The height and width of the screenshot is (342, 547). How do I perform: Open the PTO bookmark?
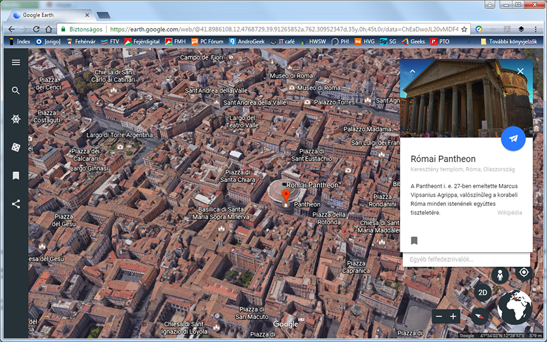point(440,41)
